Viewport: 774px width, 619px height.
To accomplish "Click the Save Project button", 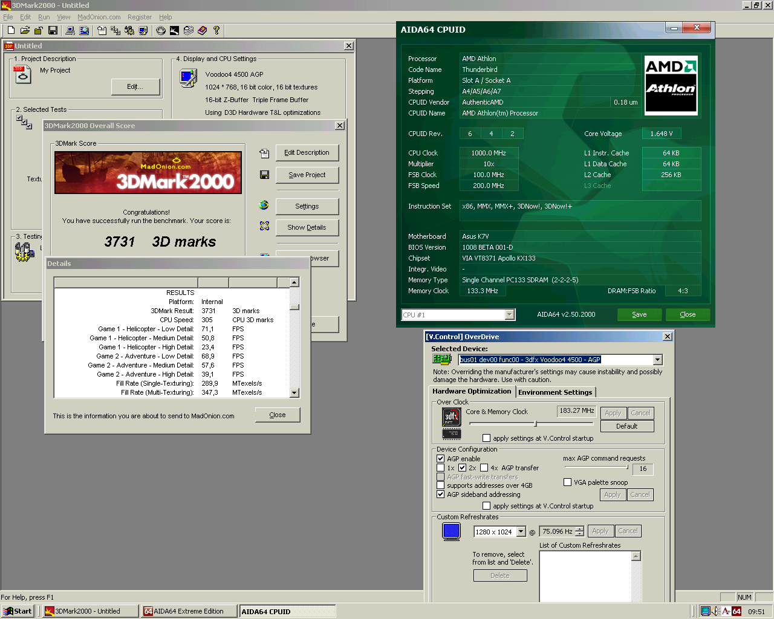I will [307, 175].
